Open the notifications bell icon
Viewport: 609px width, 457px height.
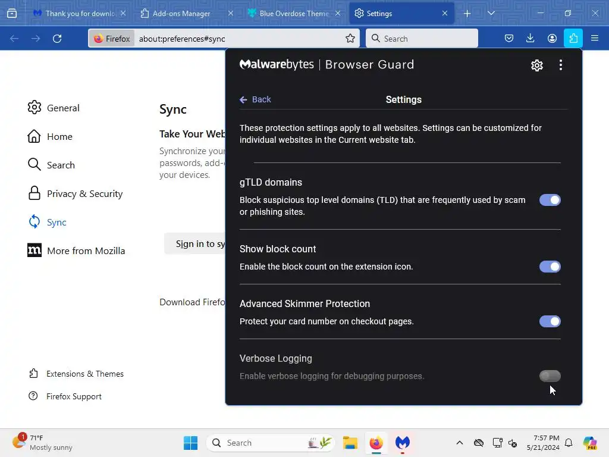pyautogui.click(x=569, y=443)
